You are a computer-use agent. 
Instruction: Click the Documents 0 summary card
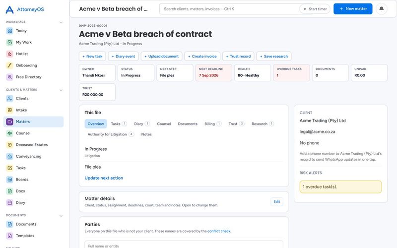click(x=330, y=72)
